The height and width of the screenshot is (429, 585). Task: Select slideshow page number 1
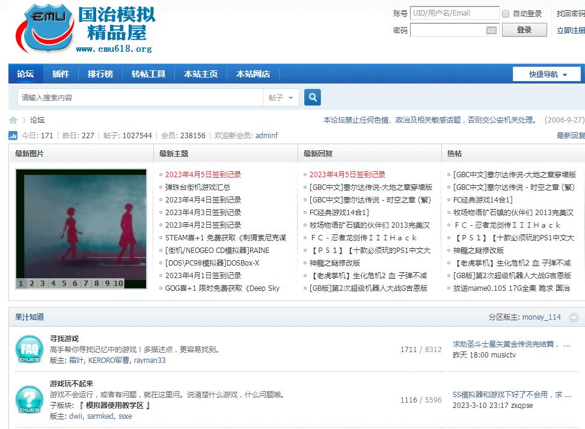(21, 283)
